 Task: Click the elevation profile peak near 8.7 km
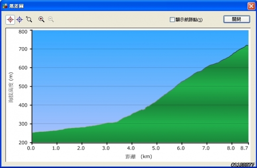point(247,46)
